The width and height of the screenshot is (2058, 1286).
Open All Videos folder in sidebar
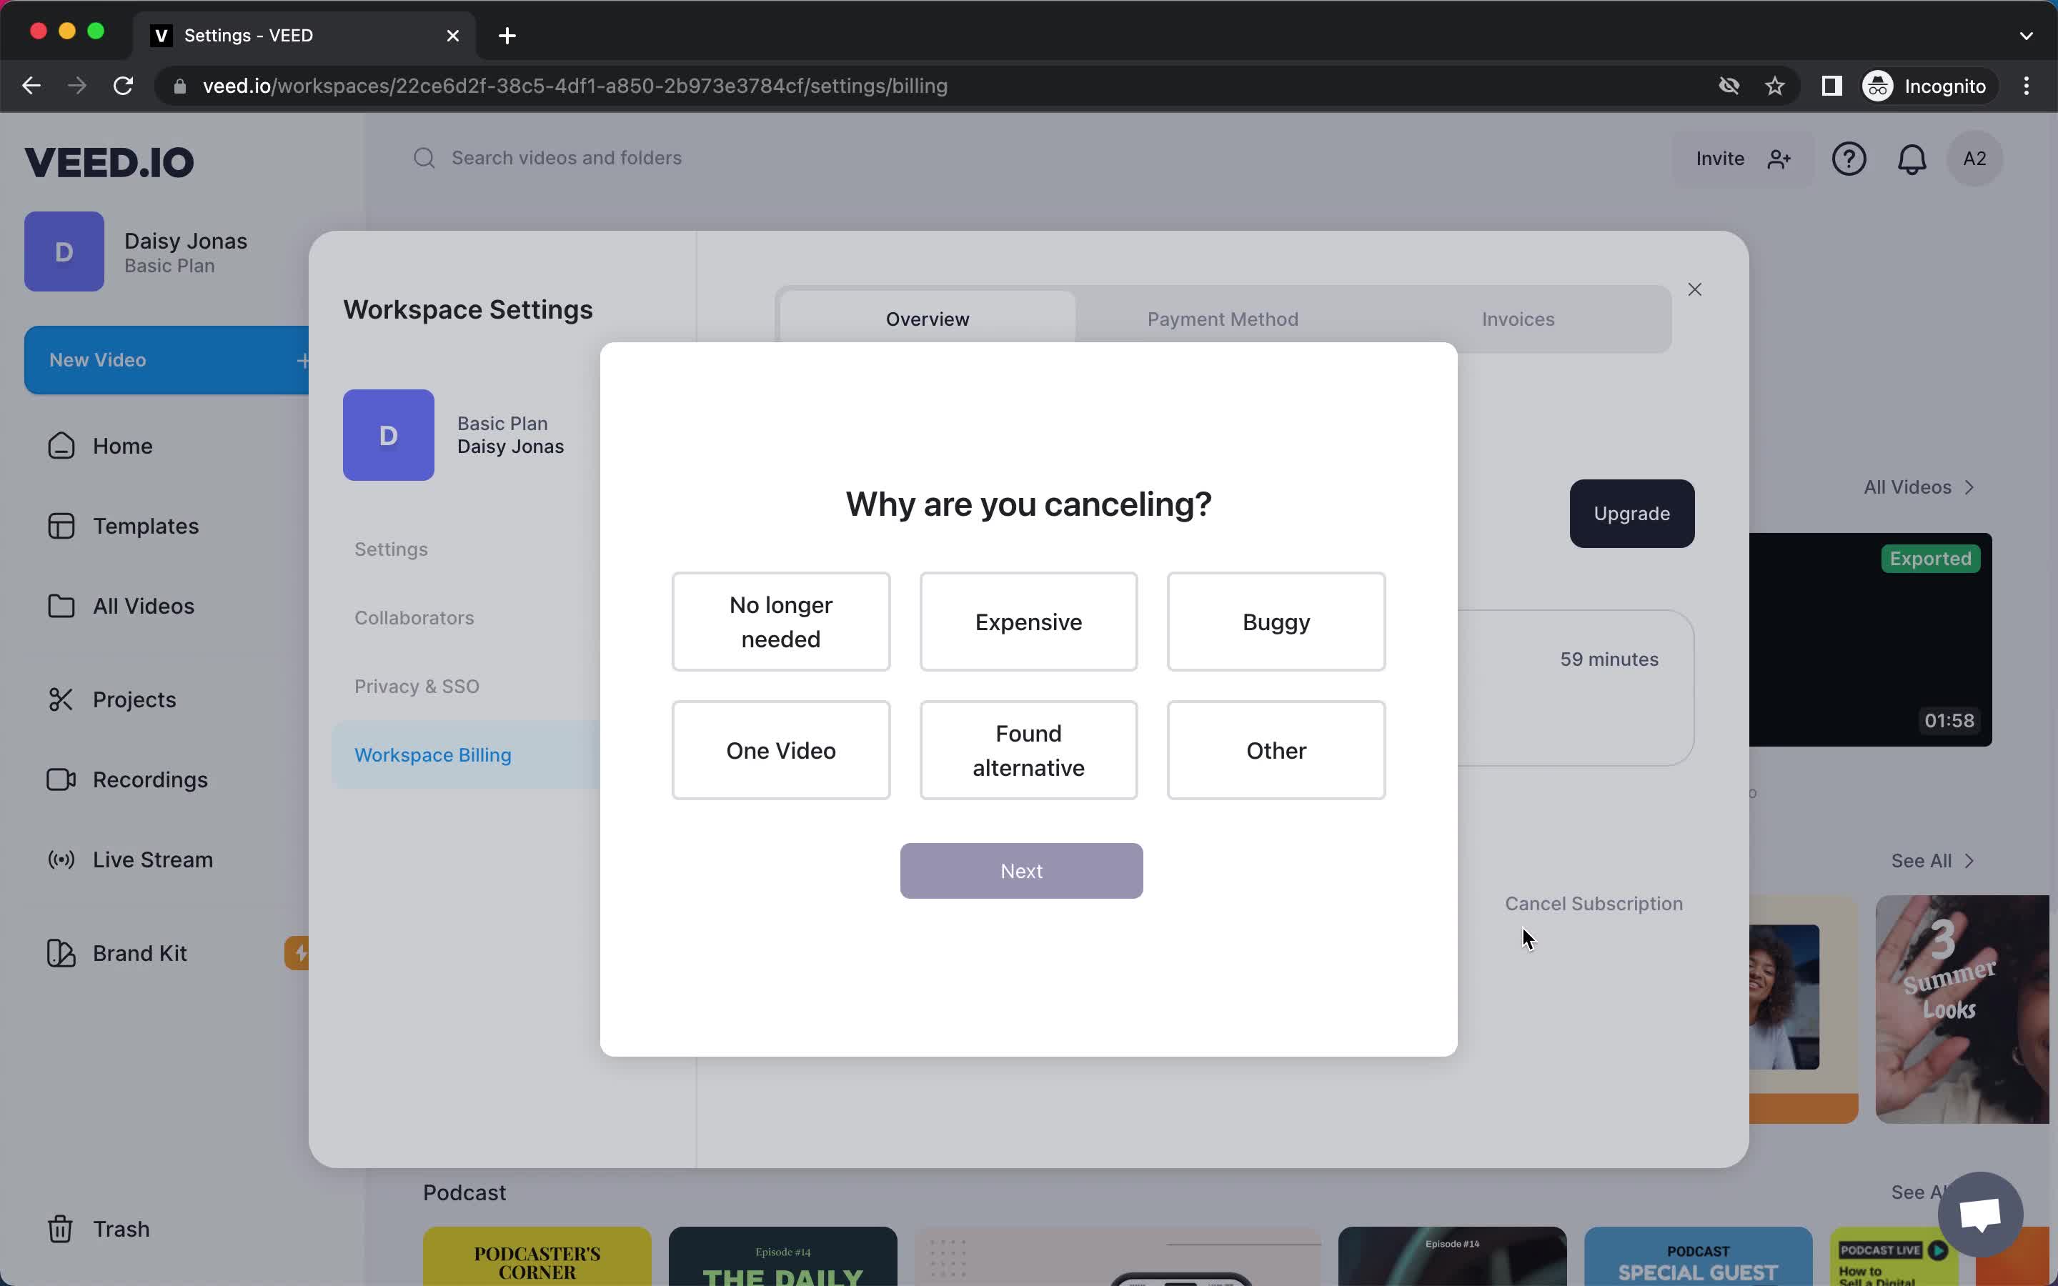click(121, 606)
